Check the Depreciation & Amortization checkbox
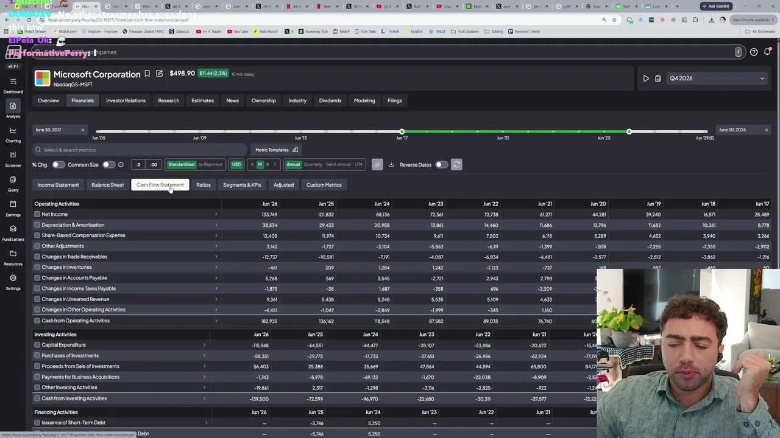The height and width of the screenshot is (438, 780). pyautogui.click(x=37, y=225)
